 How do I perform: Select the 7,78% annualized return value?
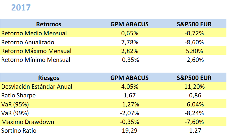point(129,42)
